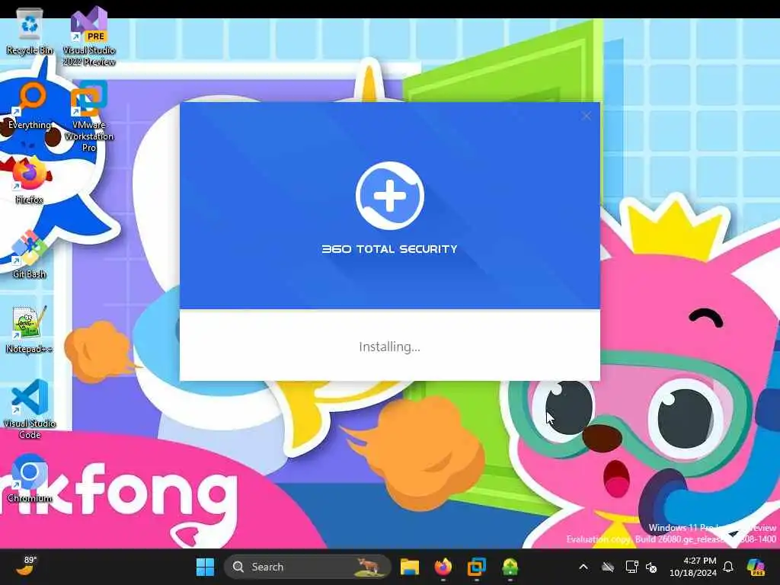
Task: Open the Git Bash desktop shortcut
Action: coord(30,254)
